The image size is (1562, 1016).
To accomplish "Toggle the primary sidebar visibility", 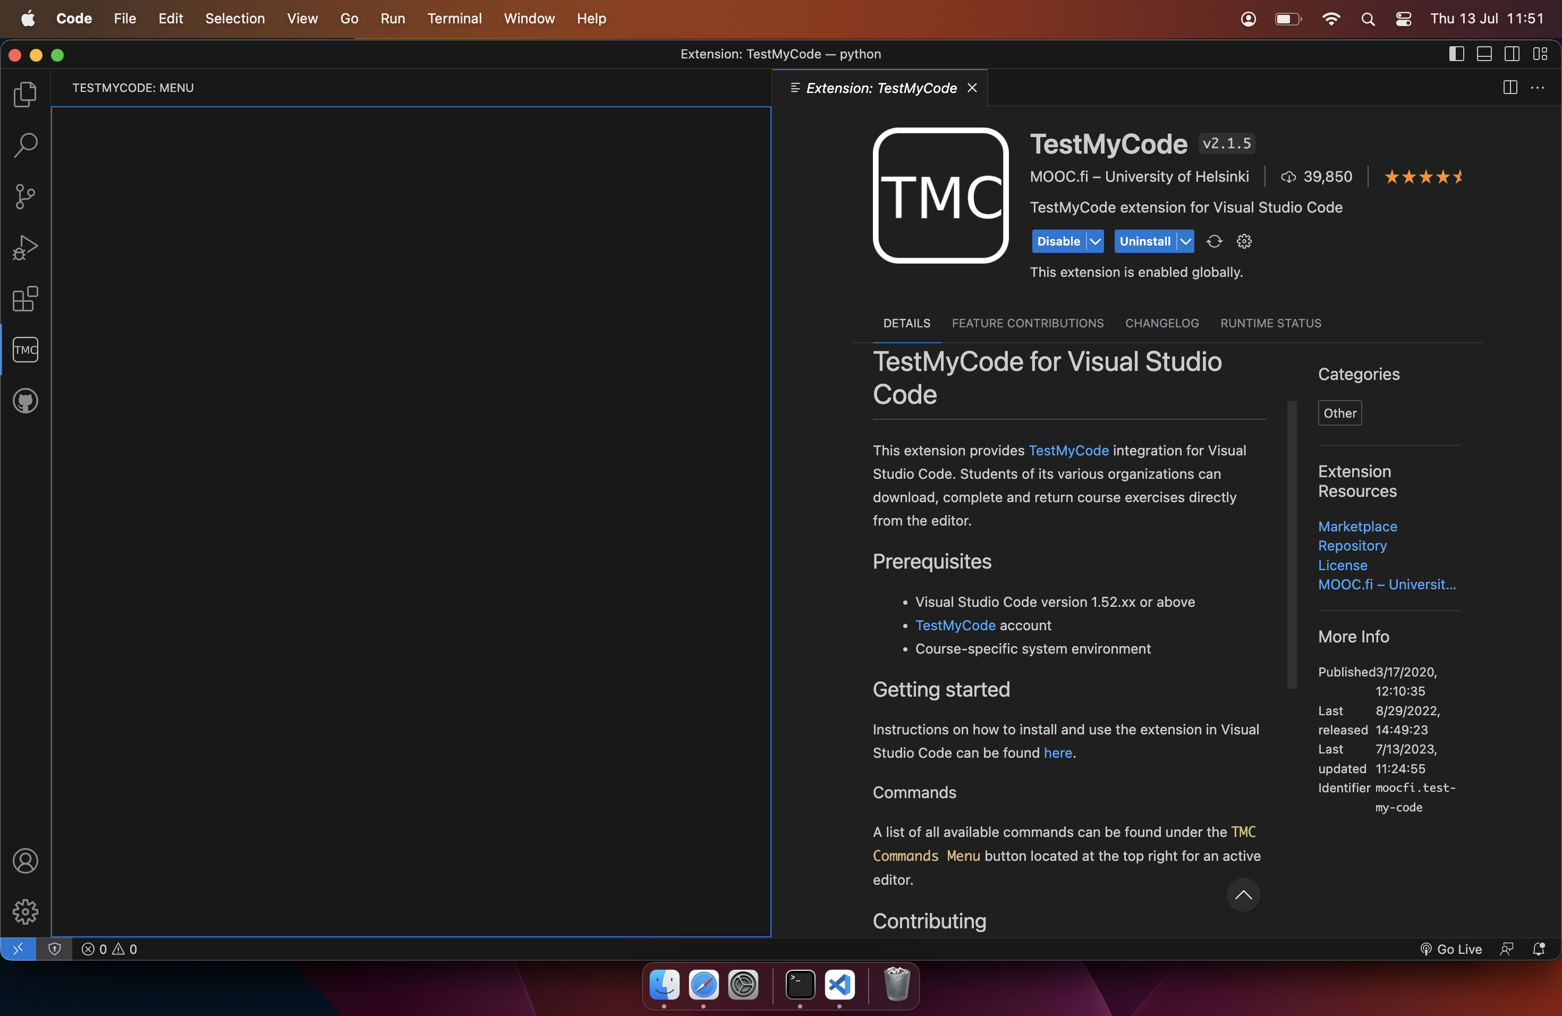I will pos(1456,54).
